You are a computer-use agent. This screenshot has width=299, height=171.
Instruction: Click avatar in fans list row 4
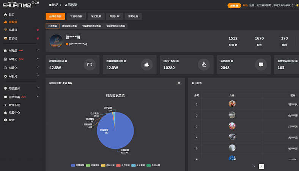click(232, 137)
